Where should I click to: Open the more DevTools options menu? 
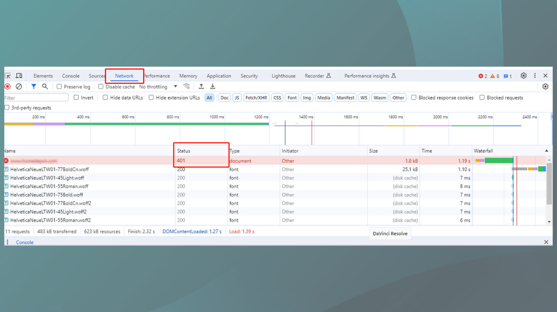(x=535, y=76)
